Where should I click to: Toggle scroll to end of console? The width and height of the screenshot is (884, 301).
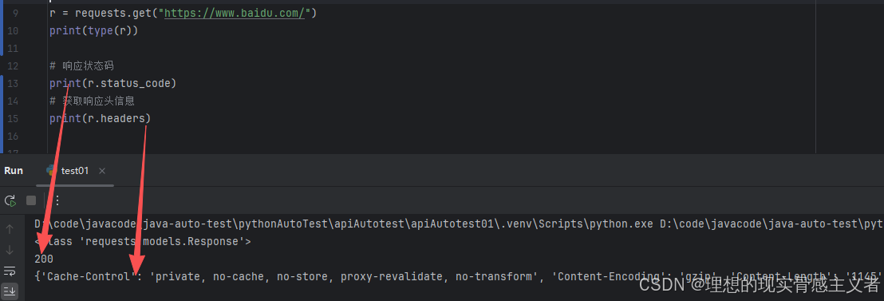(10, 291)
